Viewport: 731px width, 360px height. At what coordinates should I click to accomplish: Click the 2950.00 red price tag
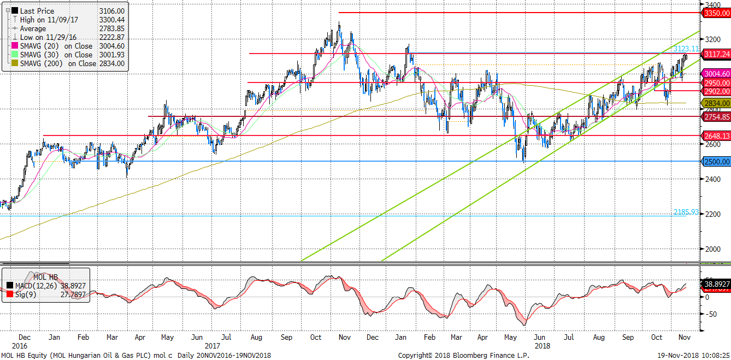point(717,83)
